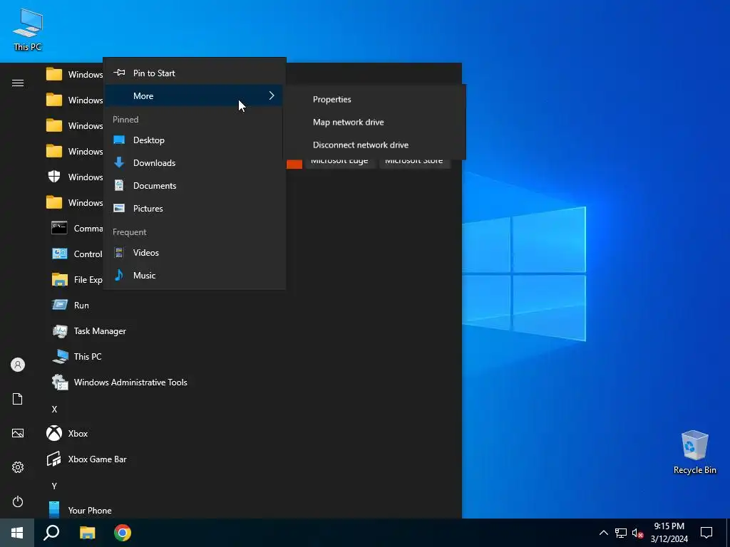Open Windows Administrative Tools entry
This screenshot has width=730, height=547.
119,382
